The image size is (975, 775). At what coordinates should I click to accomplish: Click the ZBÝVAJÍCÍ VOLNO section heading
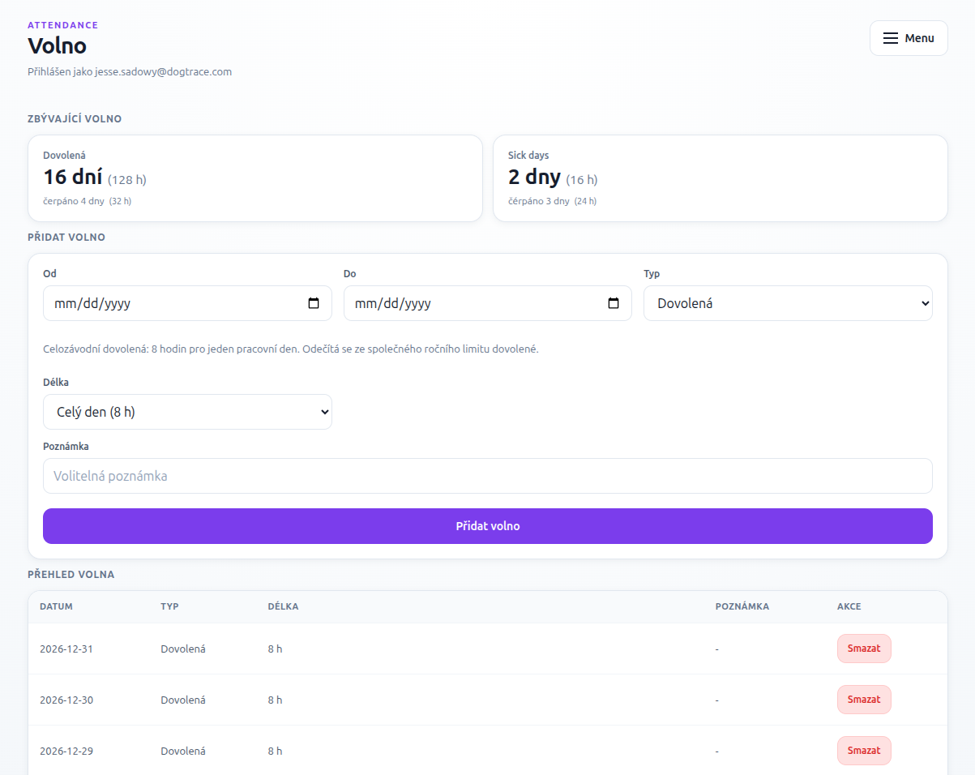click(75, 119)
